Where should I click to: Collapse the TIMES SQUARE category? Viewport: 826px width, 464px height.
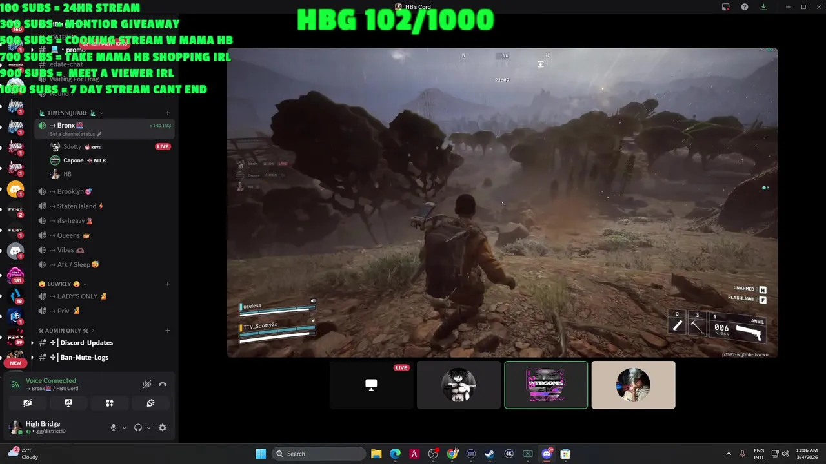(x=71, y=113)
